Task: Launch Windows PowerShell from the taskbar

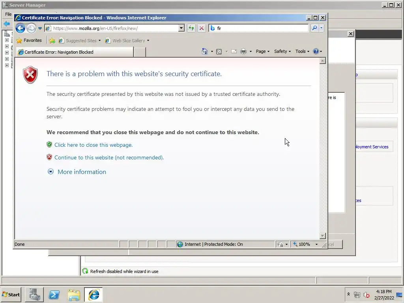Action: click(54, 295)
